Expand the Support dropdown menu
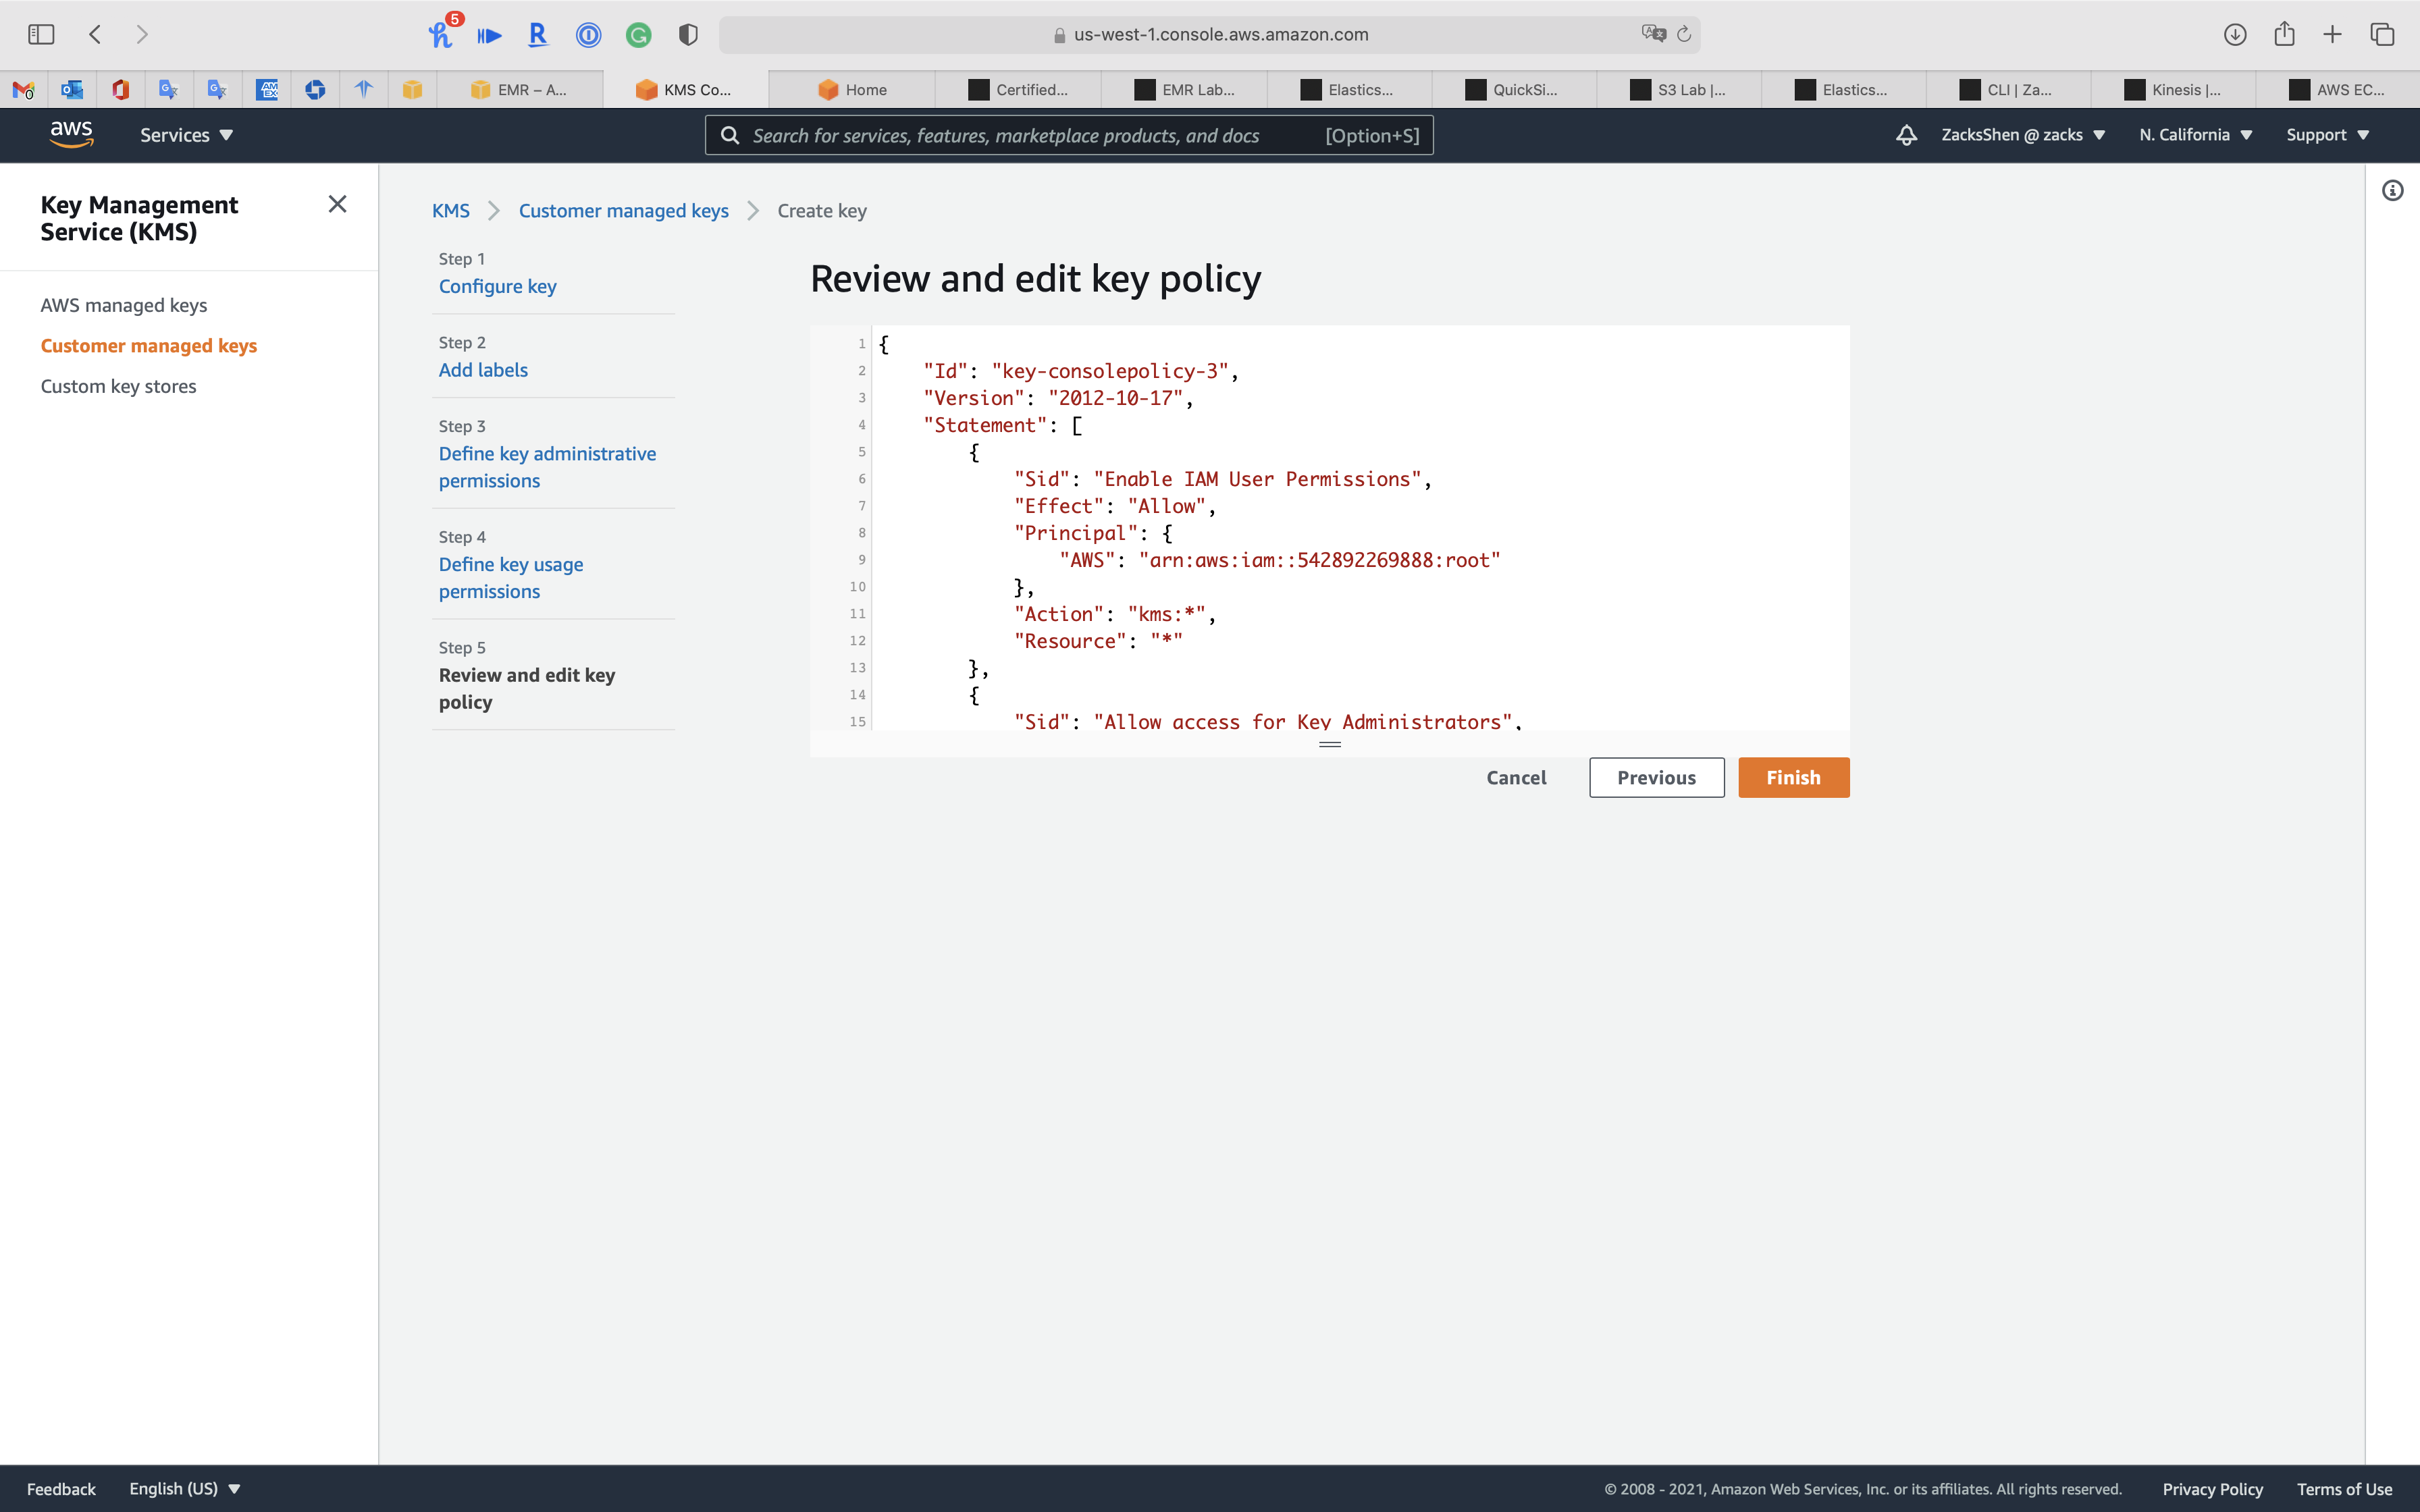2420x1512 pixels. 2327,135
